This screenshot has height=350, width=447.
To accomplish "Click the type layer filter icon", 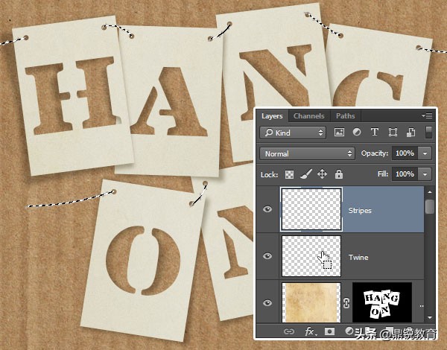I will tap(374, 133).
